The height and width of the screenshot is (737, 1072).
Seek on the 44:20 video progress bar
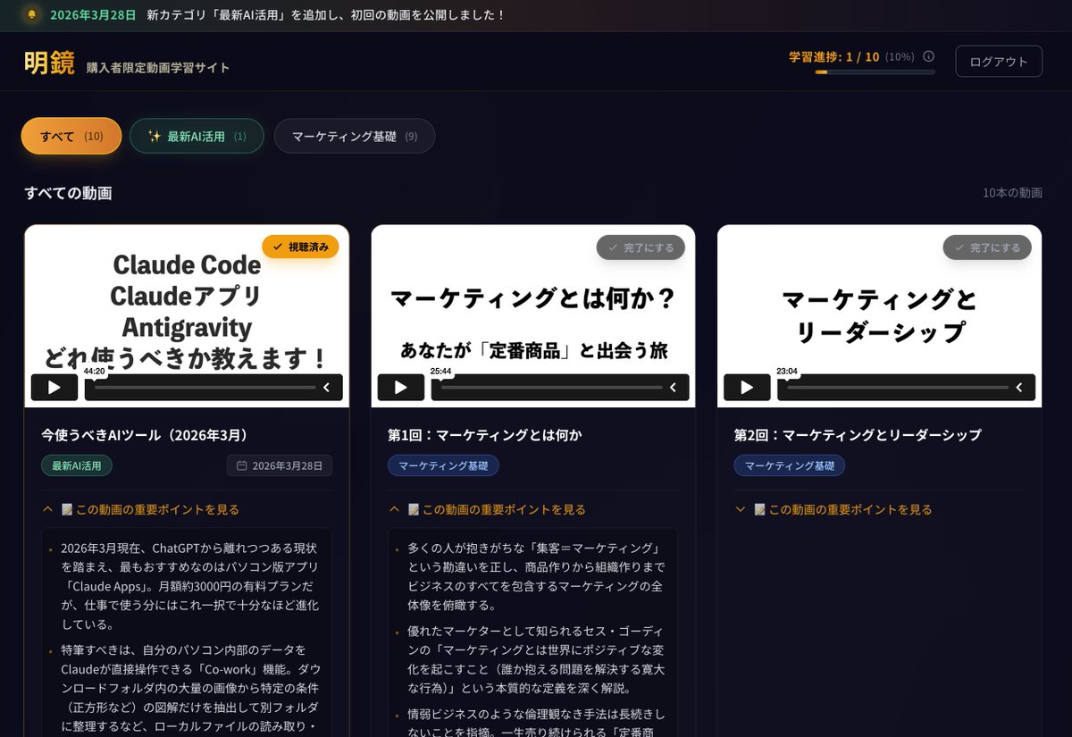[205, 387]
